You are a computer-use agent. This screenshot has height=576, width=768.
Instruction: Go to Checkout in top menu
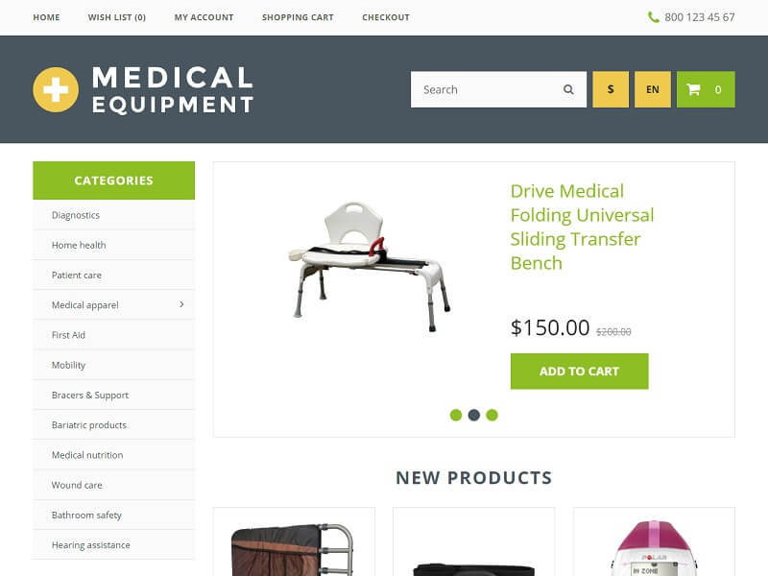pyautogui.click(x=386, y=17)
